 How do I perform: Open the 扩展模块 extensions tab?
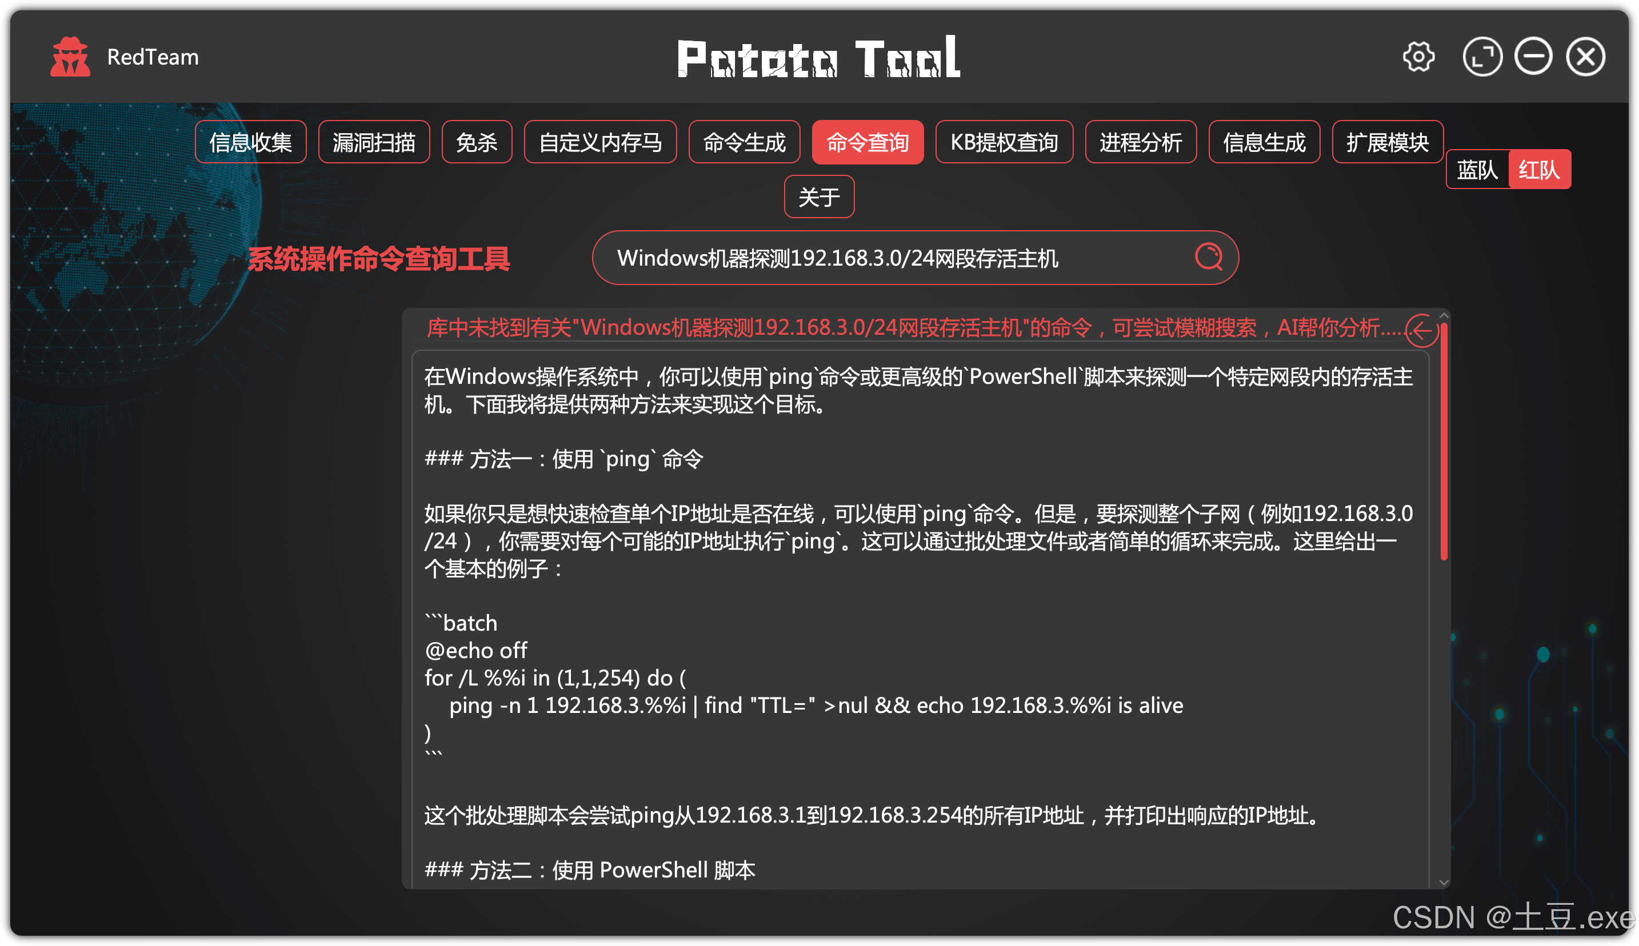point(1387,142)
